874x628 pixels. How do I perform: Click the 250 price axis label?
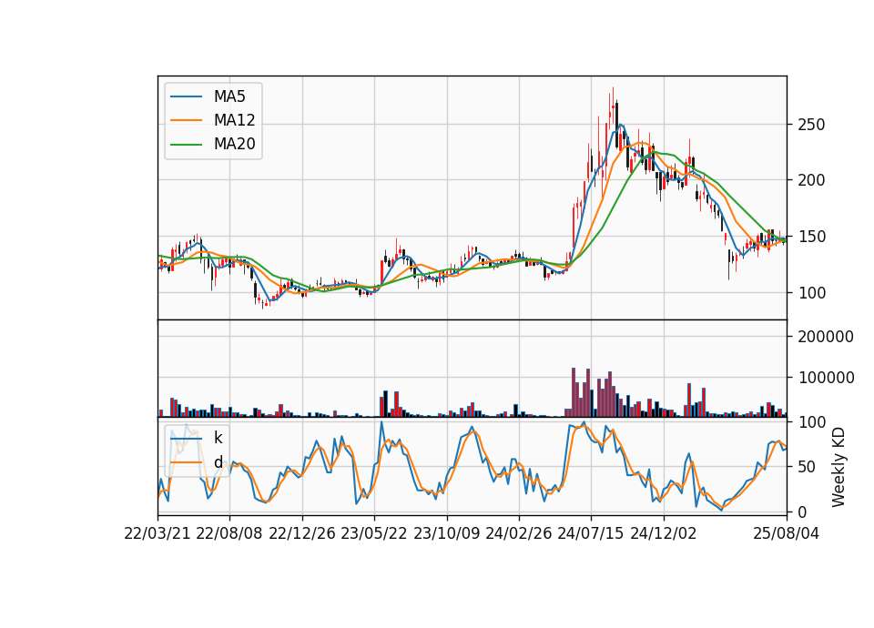pyautogui.click(x=811, y=125)
